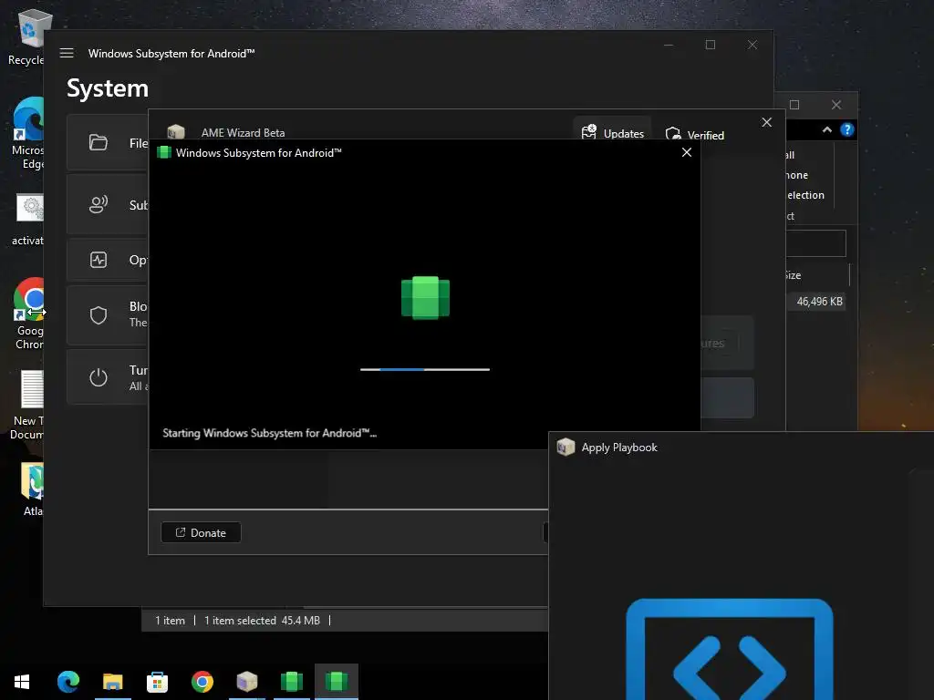Click the Donate button
This screenshot has width=934, height=700.
(201, 532)
